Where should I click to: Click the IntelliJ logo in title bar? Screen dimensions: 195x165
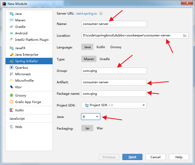click(4, 4)
